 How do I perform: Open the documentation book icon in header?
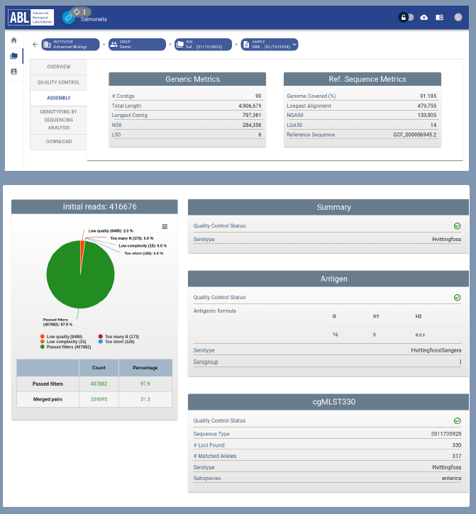pyautogui.click(x=440, y=17)
